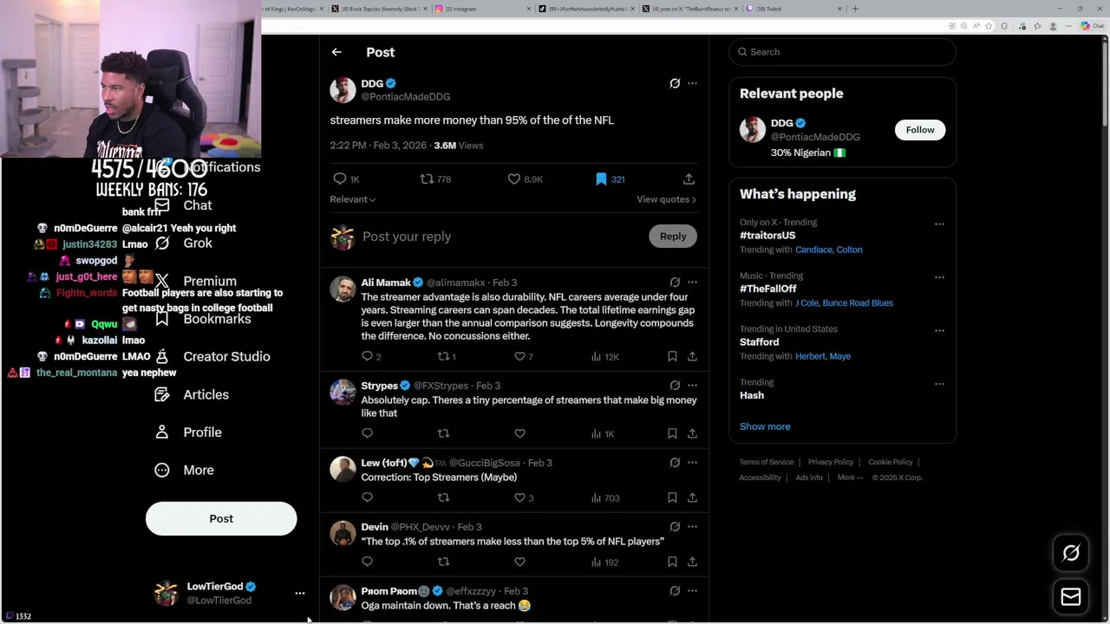
Task: Open View quotes link
Action: (x=666, y=199)
